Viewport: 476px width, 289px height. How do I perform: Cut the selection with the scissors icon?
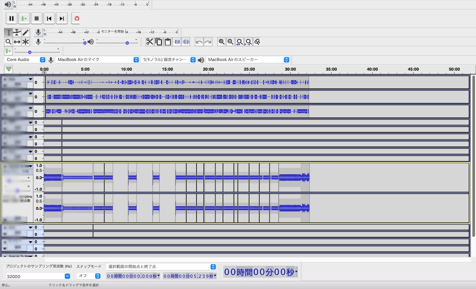[150, 42]
